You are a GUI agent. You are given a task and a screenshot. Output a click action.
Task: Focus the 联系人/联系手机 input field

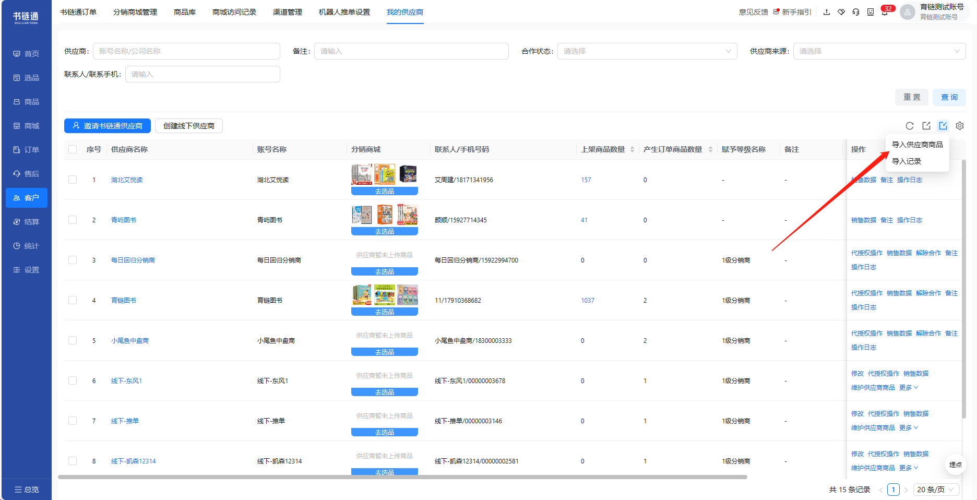point(202,74)
